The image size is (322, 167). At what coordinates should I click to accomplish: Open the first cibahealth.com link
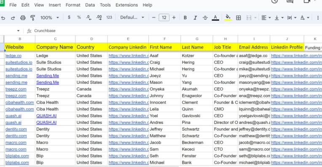(x=19, y=102)
